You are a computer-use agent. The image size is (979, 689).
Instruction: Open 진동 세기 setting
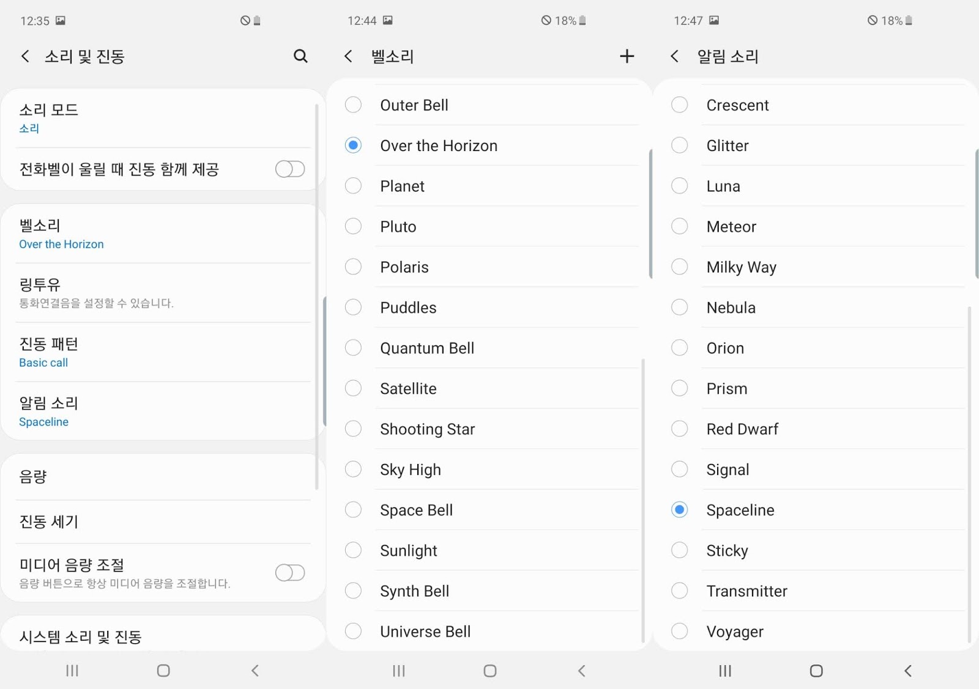point(162,521)
